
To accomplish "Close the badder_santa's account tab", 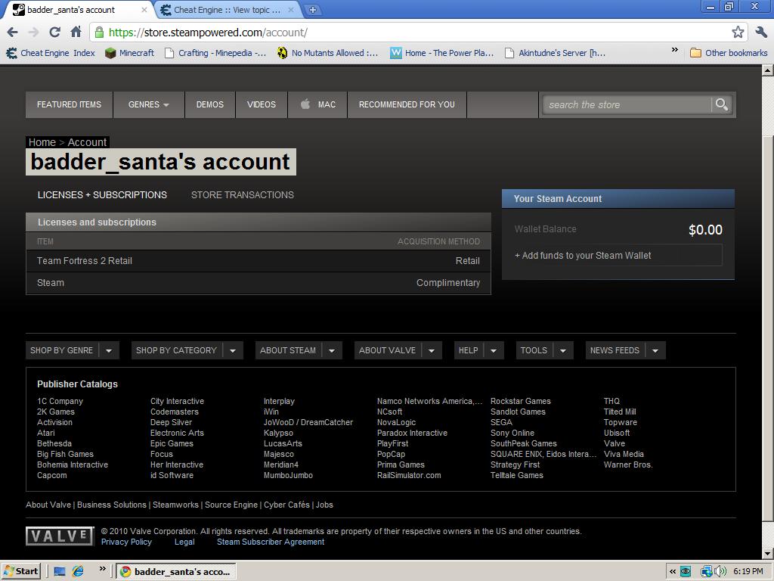I will [x=144, y=9].
